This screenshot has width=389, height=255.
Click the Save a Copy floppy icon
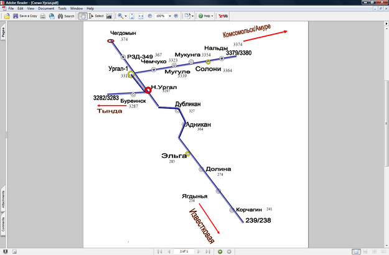[16, 16]
